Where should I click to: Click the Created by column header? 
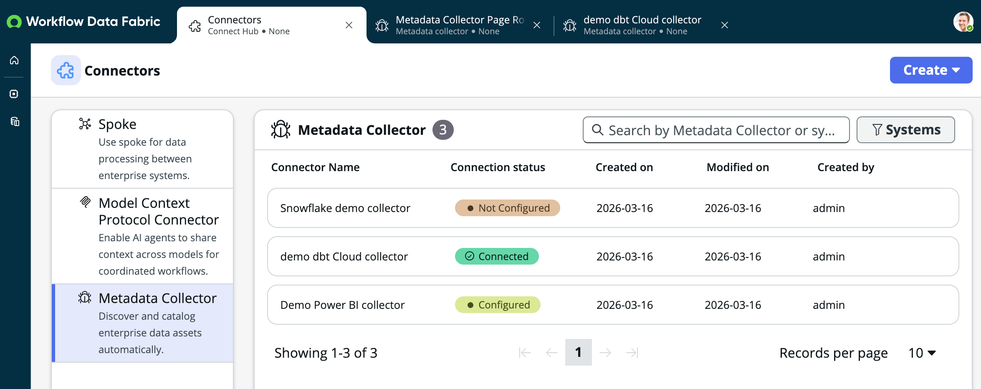[x=846, y=167]
